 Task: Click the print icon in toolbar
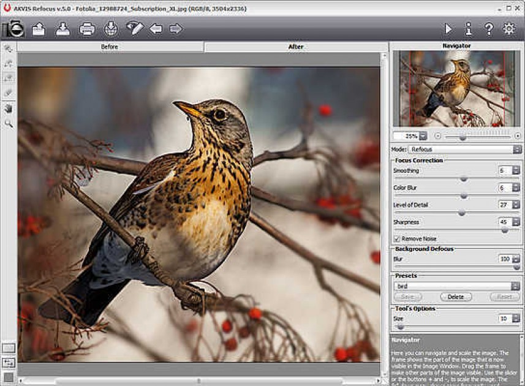click(87, 29)
